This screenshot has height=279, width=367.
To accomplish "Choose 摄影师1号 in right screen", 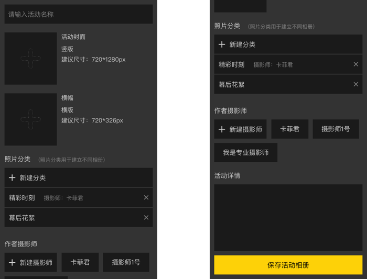I will pos(336,129).
